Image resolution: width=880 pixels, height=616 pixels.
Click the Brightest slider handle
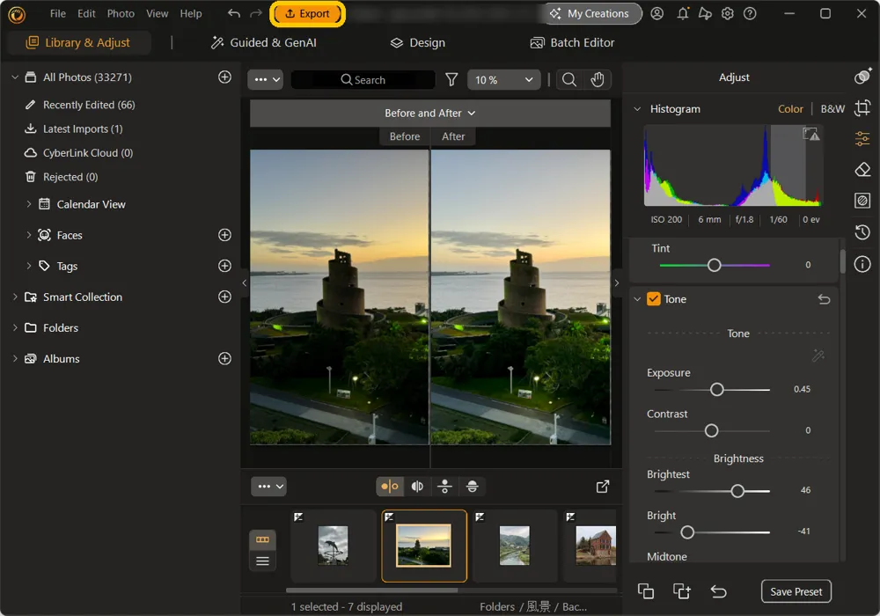[737, 491]
